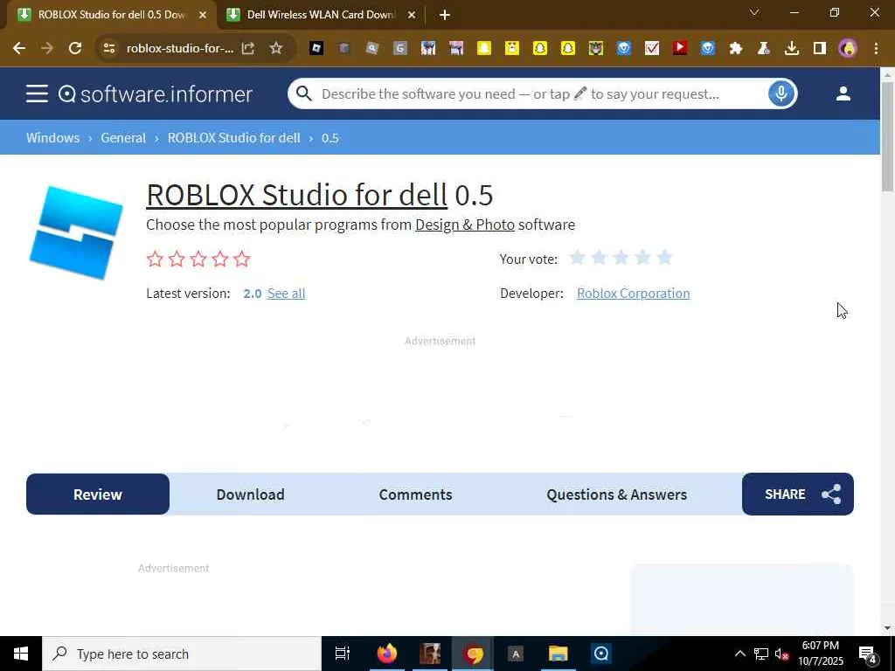Open the Comments tab
The width and height of the screenshot is (895, 671).
tap(415, 495)
